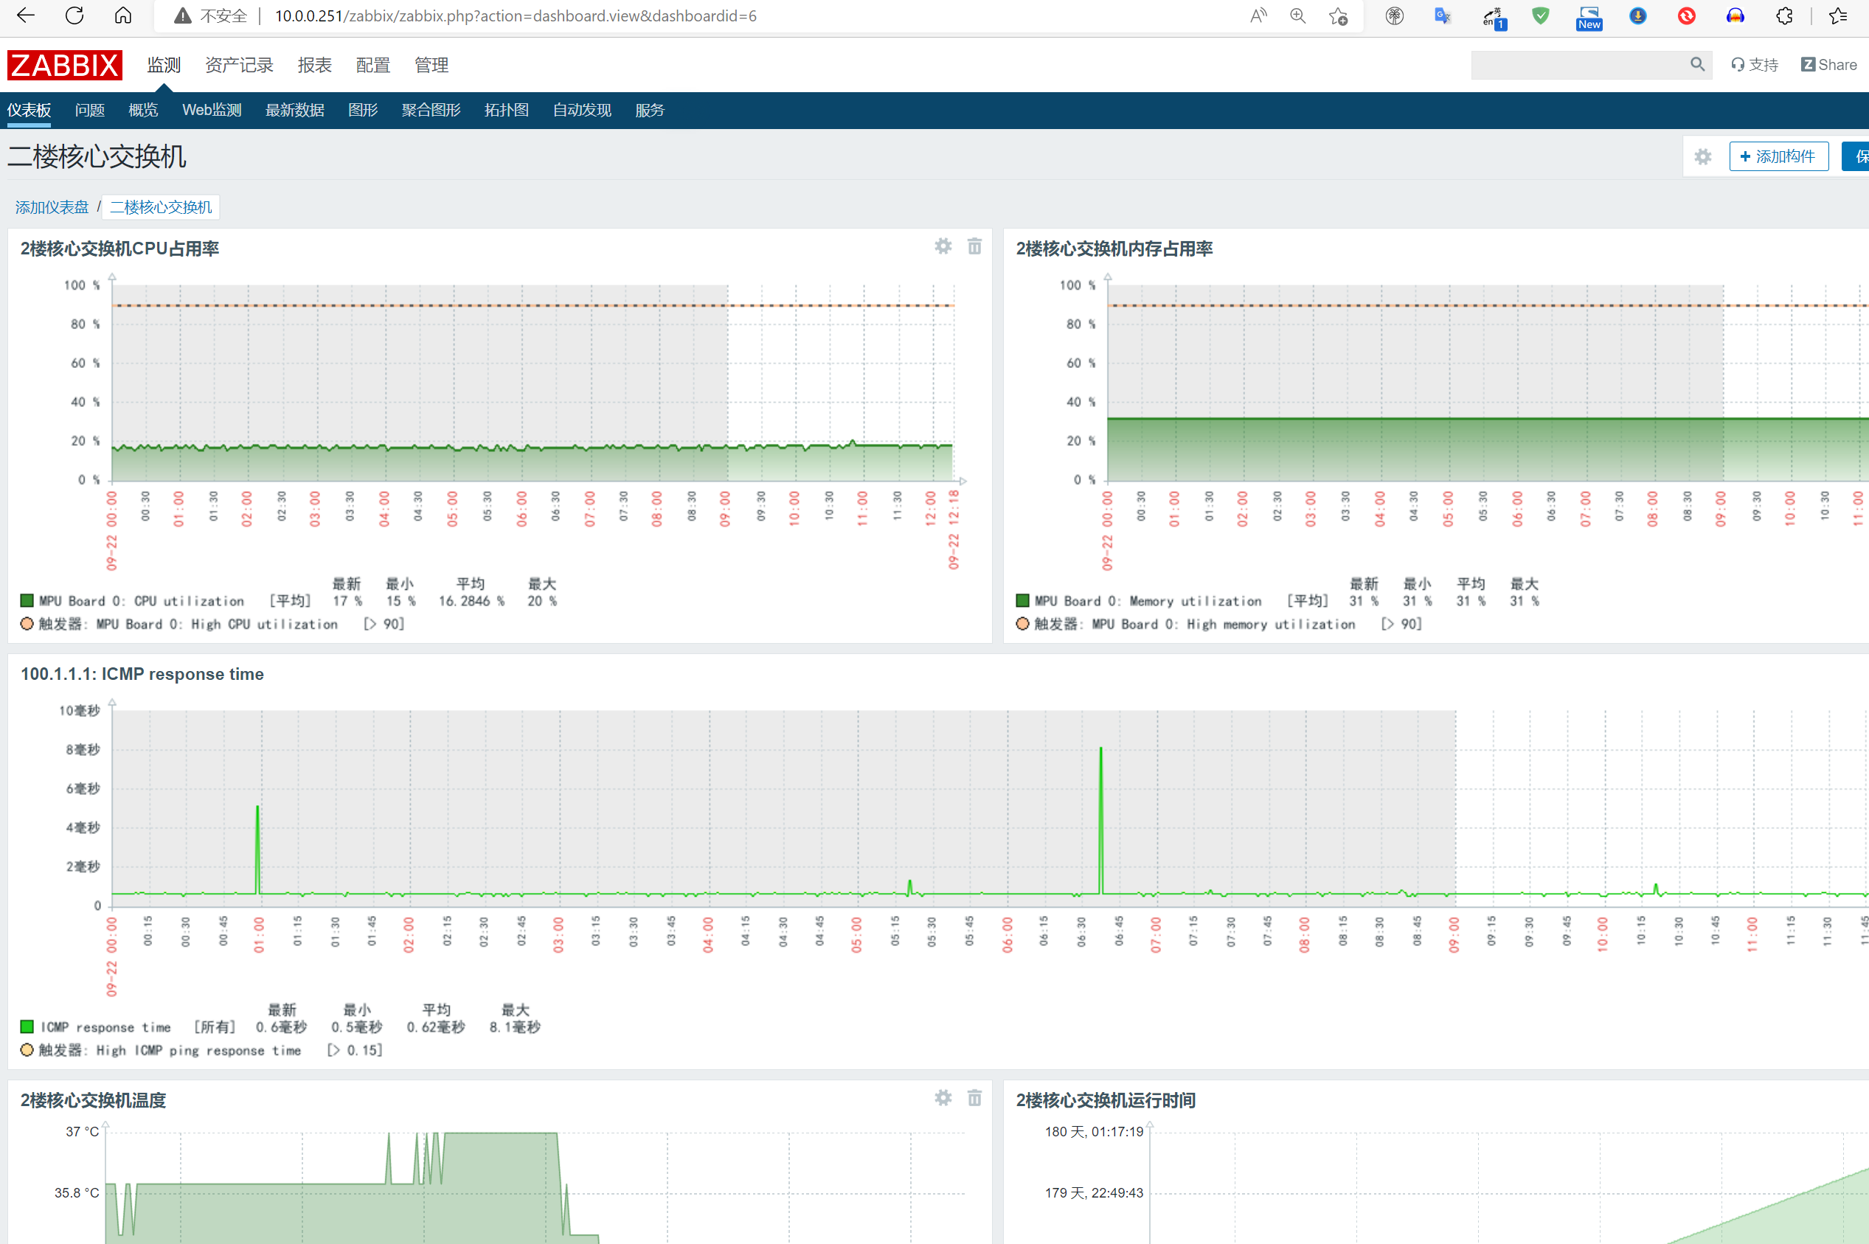Switch to the 概览 submenu tab
The image size is (1869, 1244).
[144, 111]
